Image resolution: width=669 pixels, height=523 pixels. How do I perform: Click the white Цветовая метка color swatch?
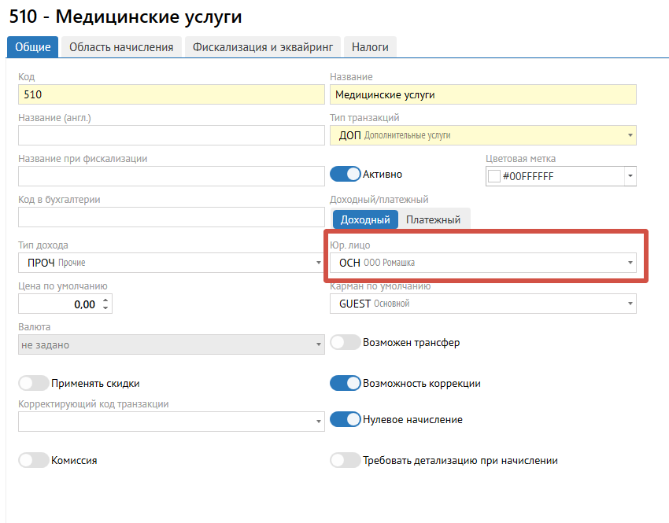[494, 176]
